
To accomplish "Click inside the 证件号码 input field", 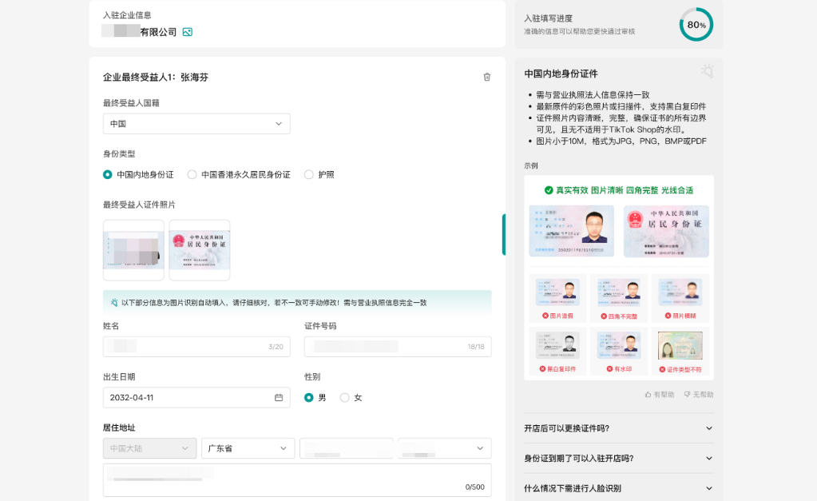I will (397, 346).
